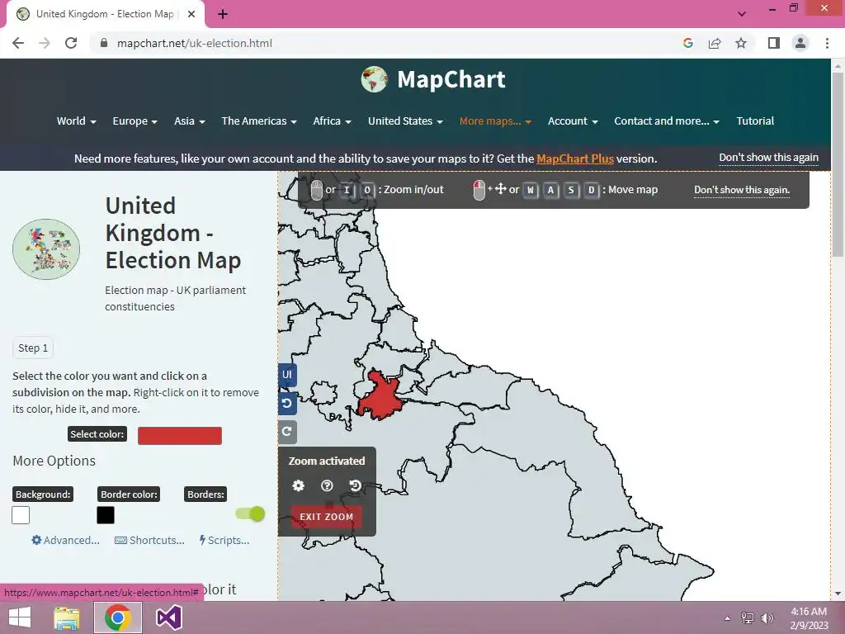Toggle the UI button on map edge
This screenshot has height=634, width=845.
point(287,375)
